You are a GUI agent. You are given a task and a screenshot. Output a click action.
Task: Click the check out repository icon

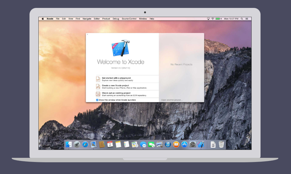[x=98, y=94]
